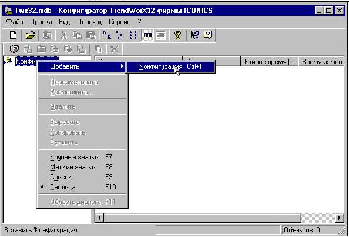The image size is (349, 237).
Task: Click the Copy icon in the main toolbar
Action: (x=77, y=35)
